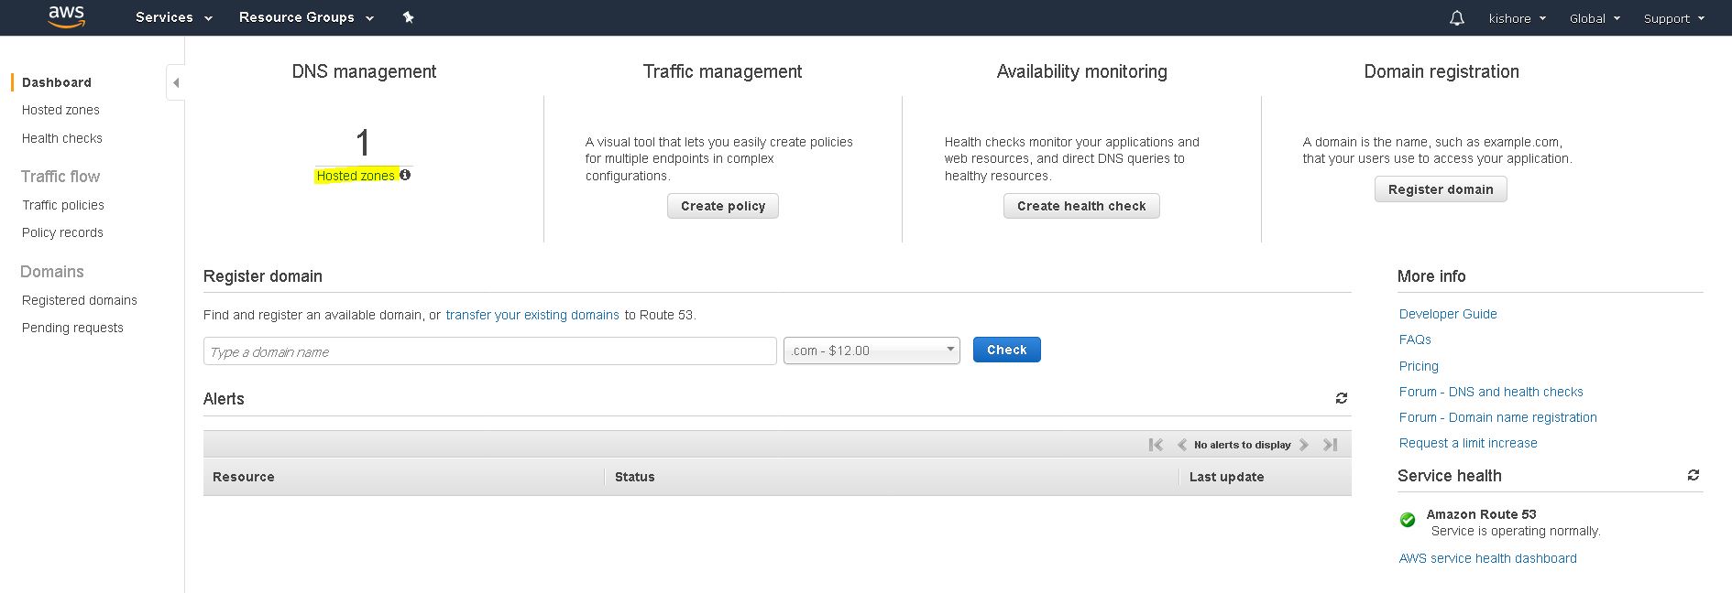Expand the Services dropdown menu
Screen dimensions: 1732x593
173,17
